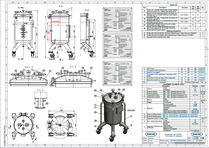Click the "Additional Equipment" heading
This screenshot has width=209, height=148.
174,31
